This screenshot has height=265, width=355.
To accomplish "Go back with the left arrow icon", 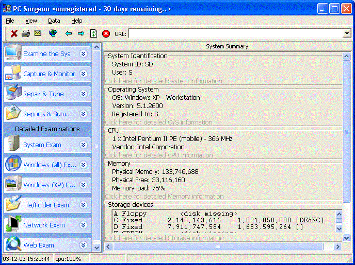I will [x=68, y=33].
